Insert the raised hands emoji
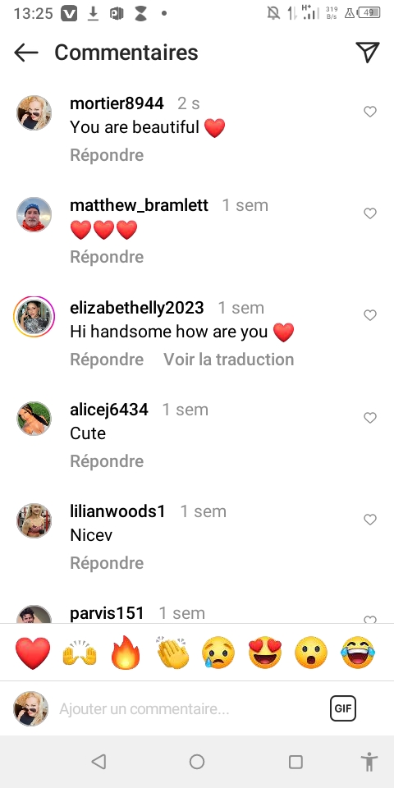Screen dimensions: 394x788 80,653
